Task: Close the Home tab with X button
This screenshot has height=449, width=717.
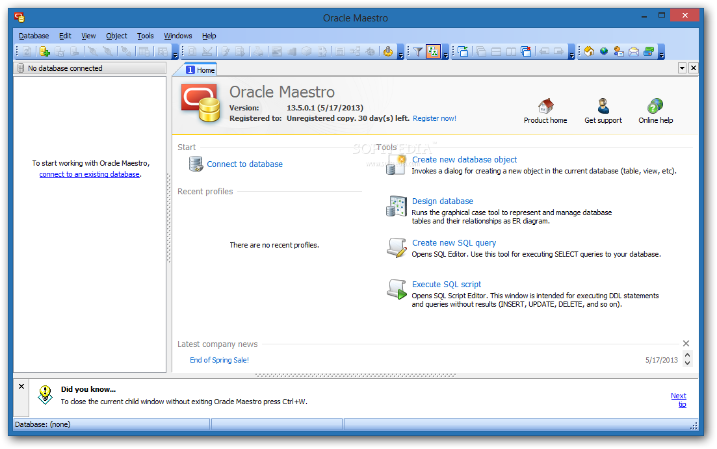Action: click(694, 68)
